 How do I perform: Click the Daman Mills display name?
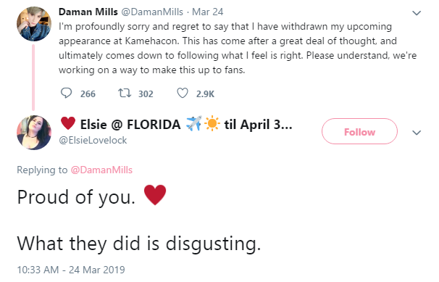[x=88, y=12]
